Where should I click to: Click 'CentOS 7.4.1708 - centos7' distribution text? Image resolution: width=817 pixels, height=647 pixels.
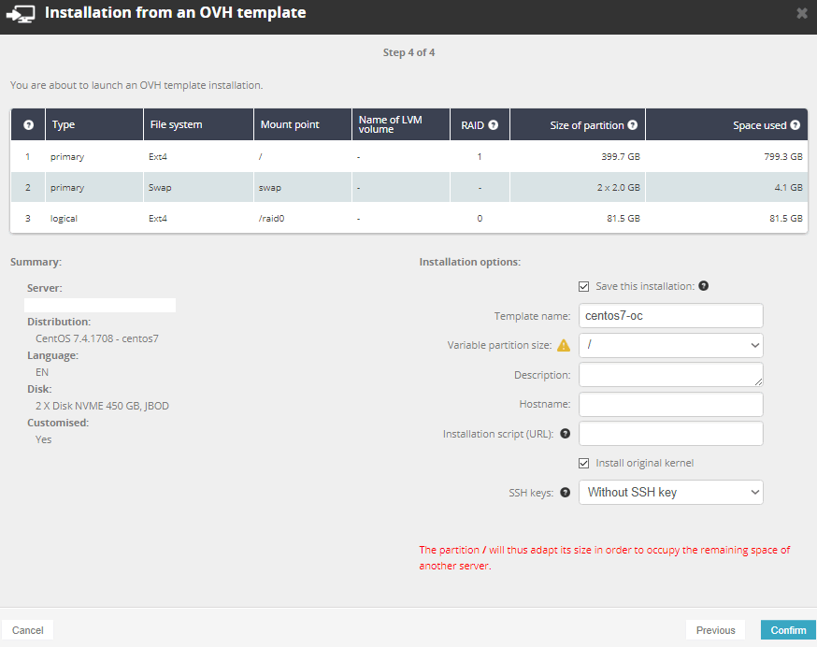point(97,338)
